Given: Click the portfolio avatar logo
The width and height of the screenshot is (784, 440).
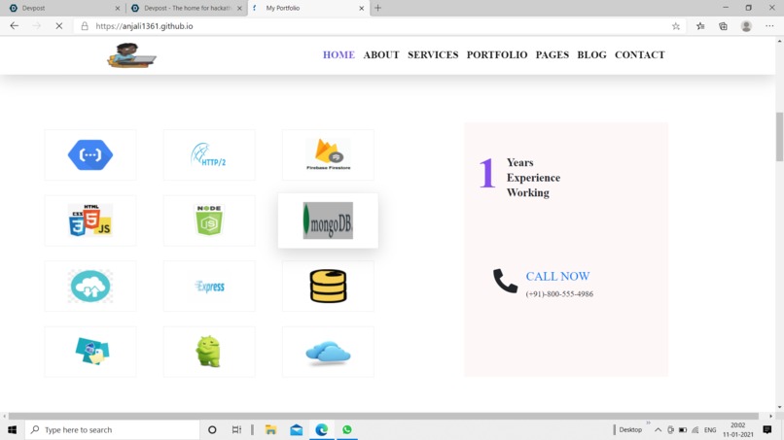Looking at the screenshot, I should (131, 55).
